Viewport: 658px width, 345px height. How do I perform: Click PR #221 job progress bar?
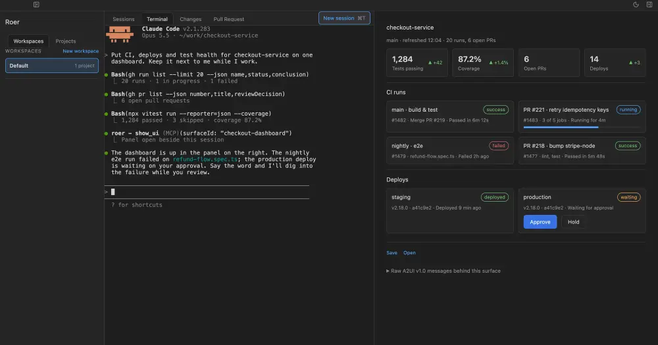[x=582, y=127]
